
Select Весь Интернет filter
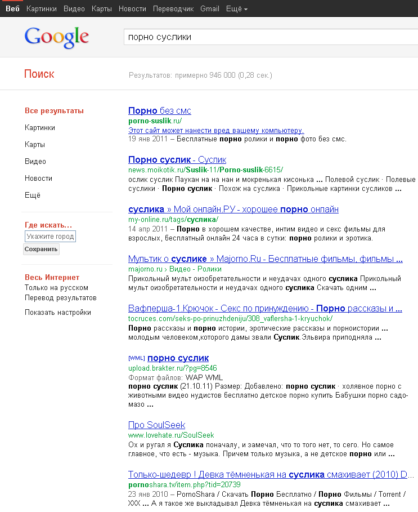(x=52, y=277)
